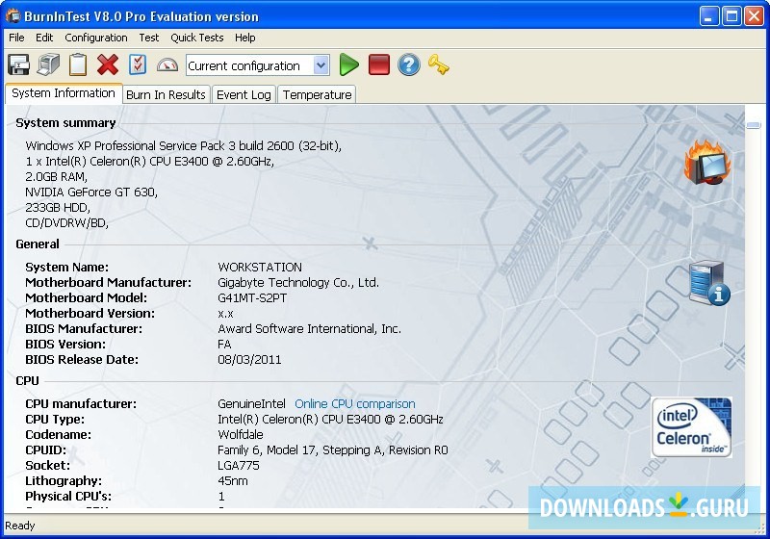Click the Award Software International, Inc. value

[309, 329]
